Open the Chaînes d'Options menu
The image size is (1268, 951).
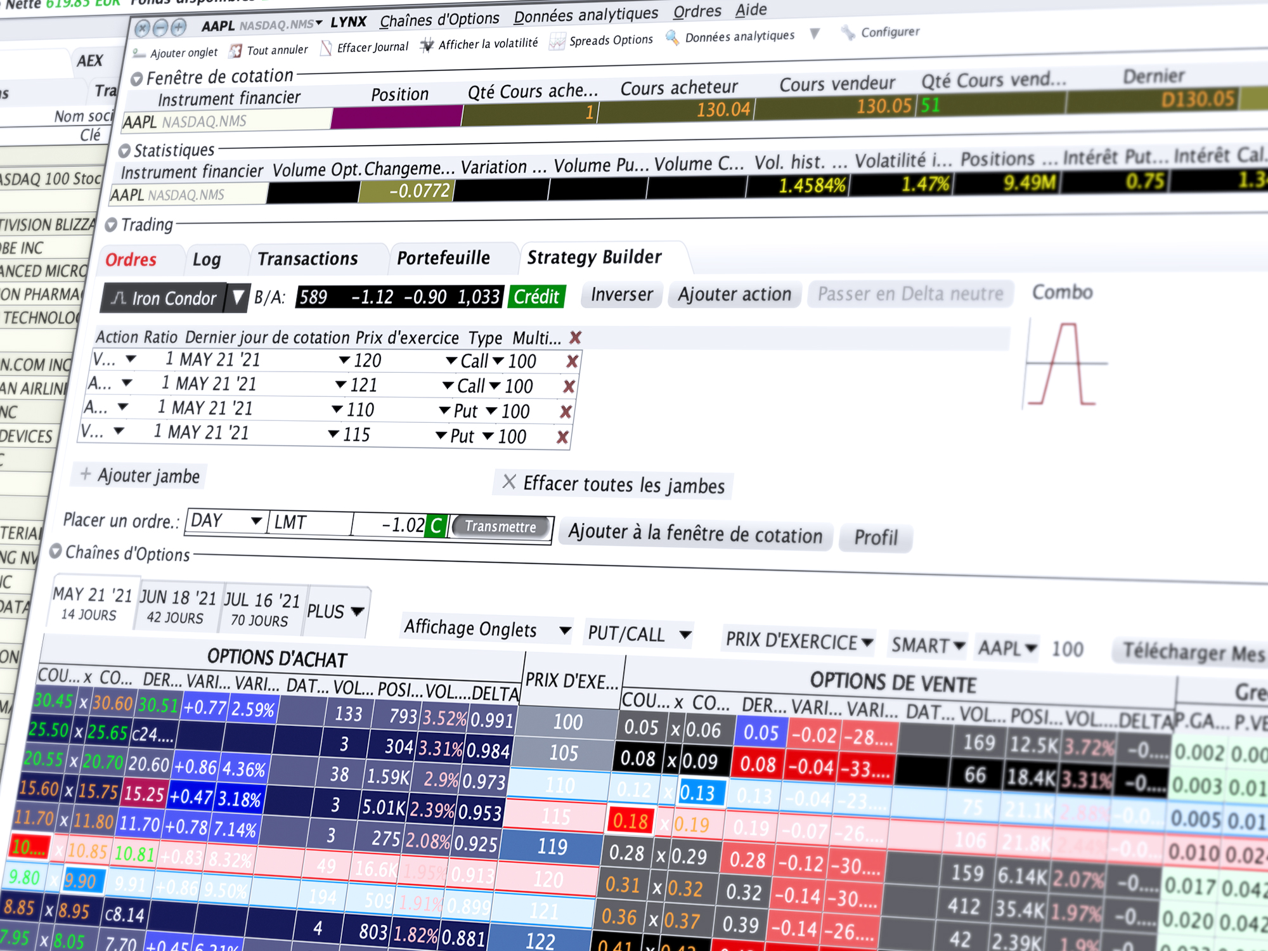coord(439,20)
